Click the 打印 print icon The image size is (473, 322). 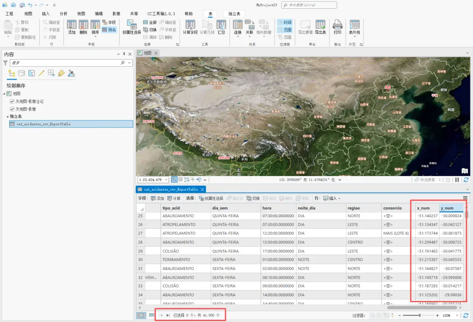pos(337,27)
